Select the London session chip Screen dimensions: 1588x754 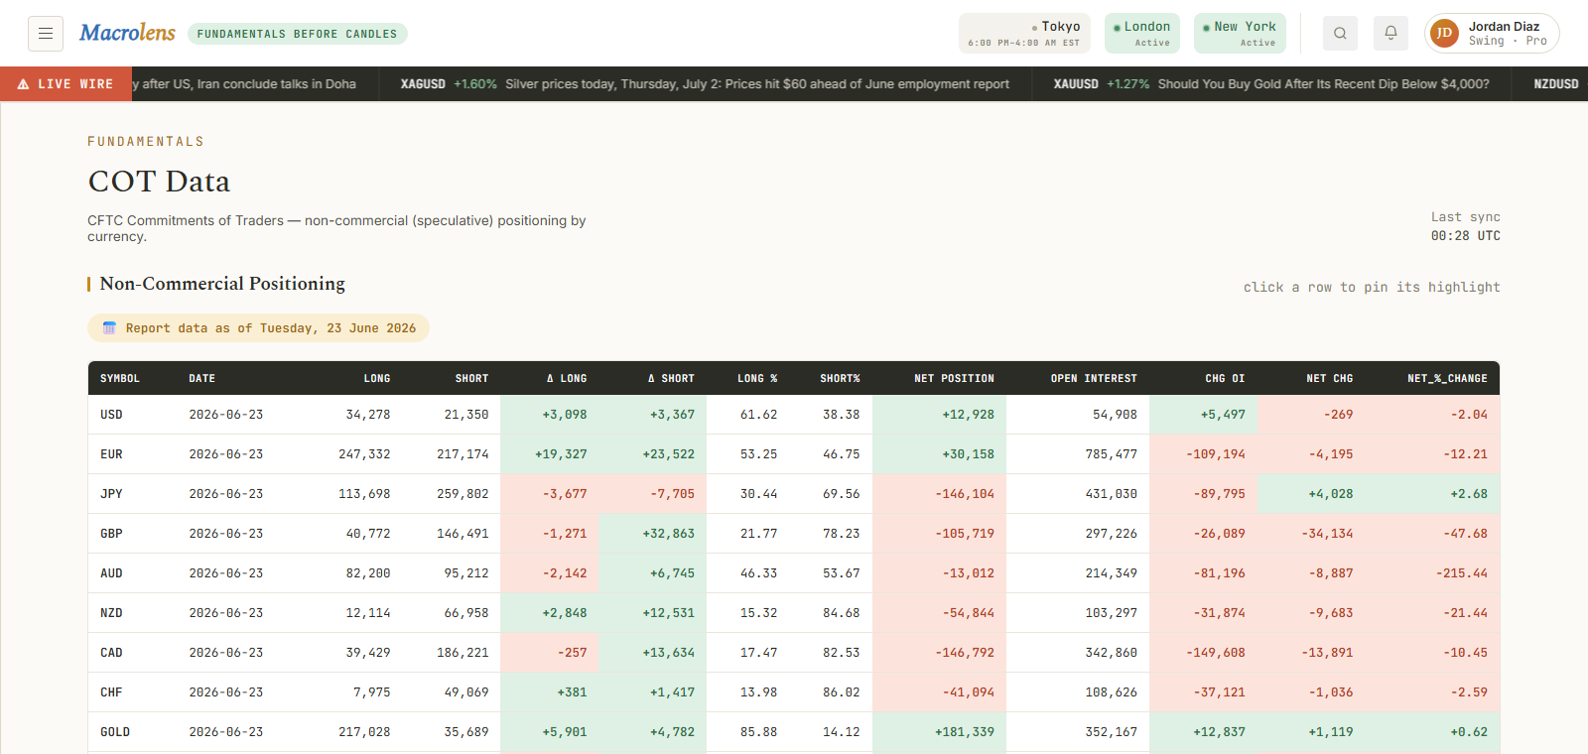1141,33
